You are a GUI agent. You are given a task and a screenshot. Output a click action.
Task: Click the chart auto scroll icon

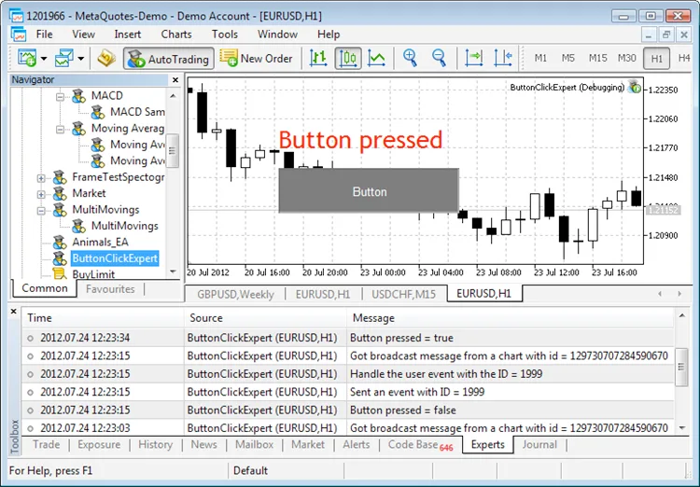tap(474, 58)
